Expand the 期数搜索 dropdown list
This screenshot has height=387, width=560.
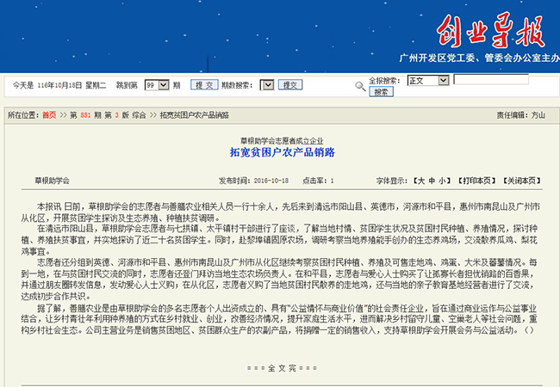(x=267, y=85)
